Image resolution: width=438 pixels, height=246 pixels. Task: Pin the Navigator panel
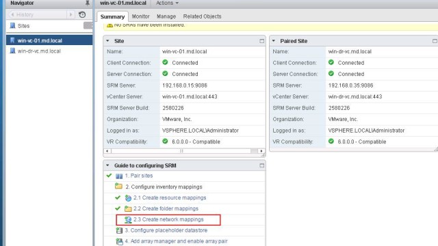[87, 3]
